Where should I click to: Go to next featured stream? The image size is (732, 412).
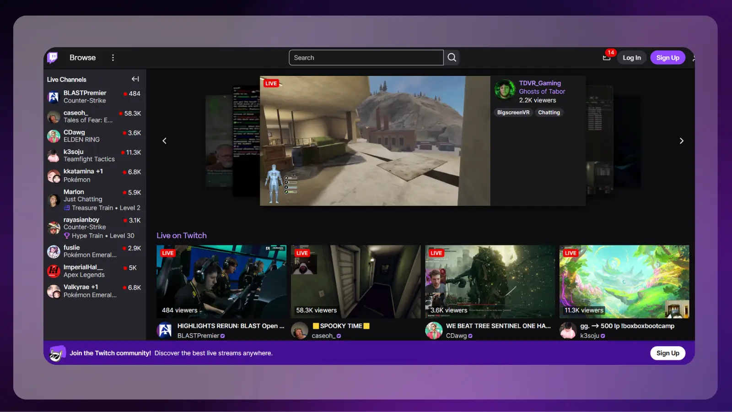[681, 141]
